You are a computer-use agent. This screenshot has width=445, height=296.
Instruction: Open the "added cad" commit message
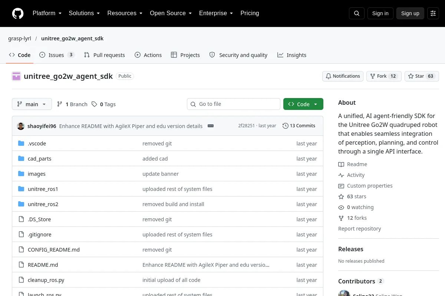click(x=155, y=159)
